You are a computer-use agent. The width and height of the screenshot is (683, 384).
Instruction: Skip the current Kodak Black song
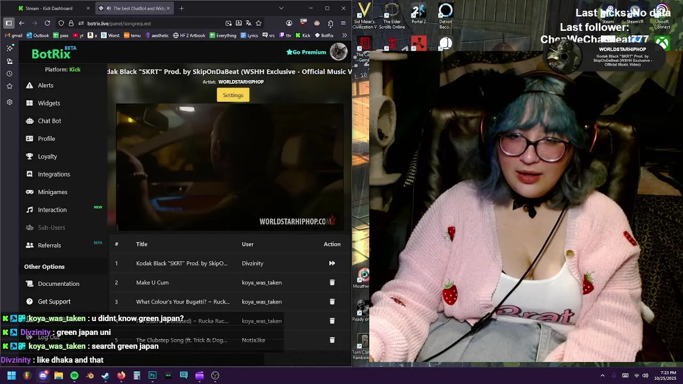[332, 263]
